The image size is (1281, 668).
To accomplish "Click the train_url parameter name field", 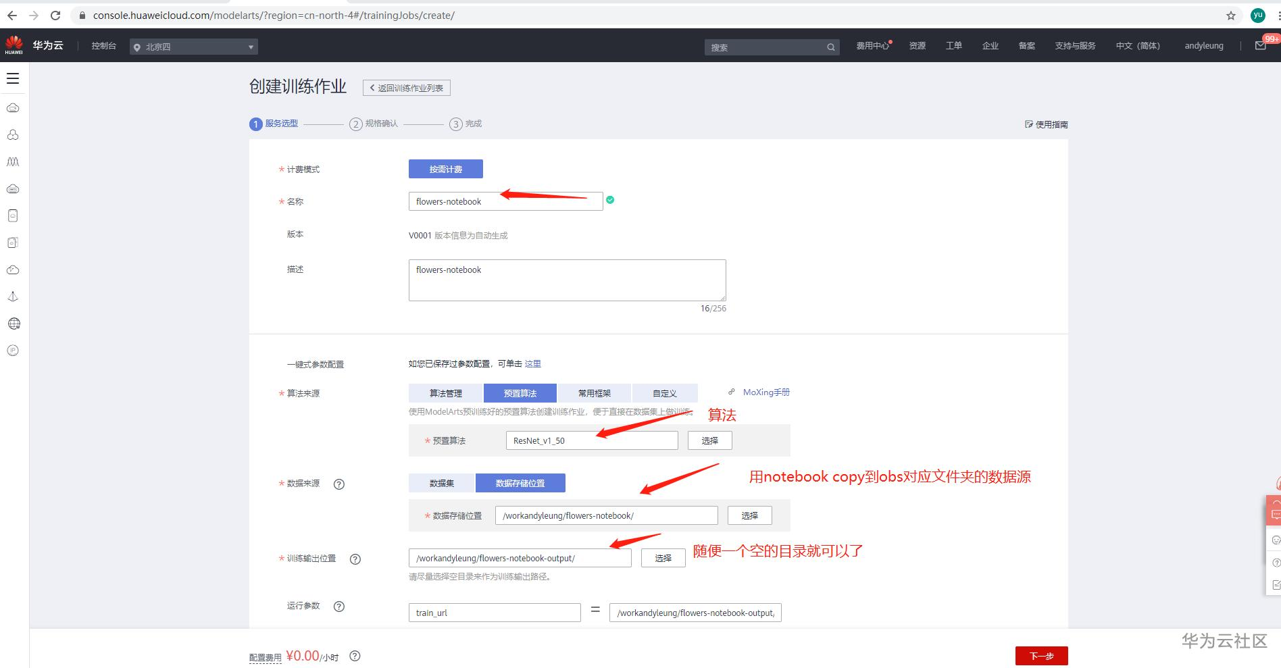I will coord(495,613).
